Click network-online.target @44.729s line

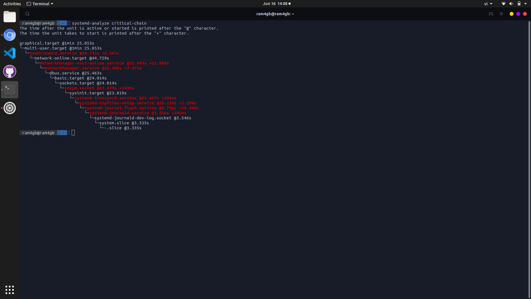[72, 58]
